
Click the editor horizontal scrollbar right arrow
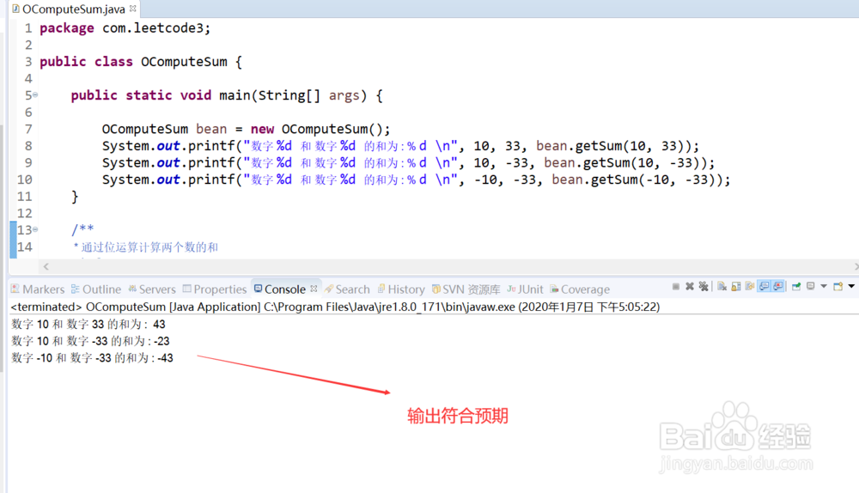(x=856, y=266)
